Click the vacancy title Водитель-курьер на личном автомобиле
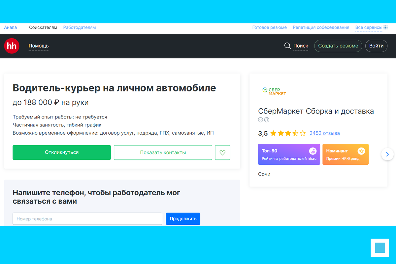This screenshot has width=396, height=264. tap(115, 88)
